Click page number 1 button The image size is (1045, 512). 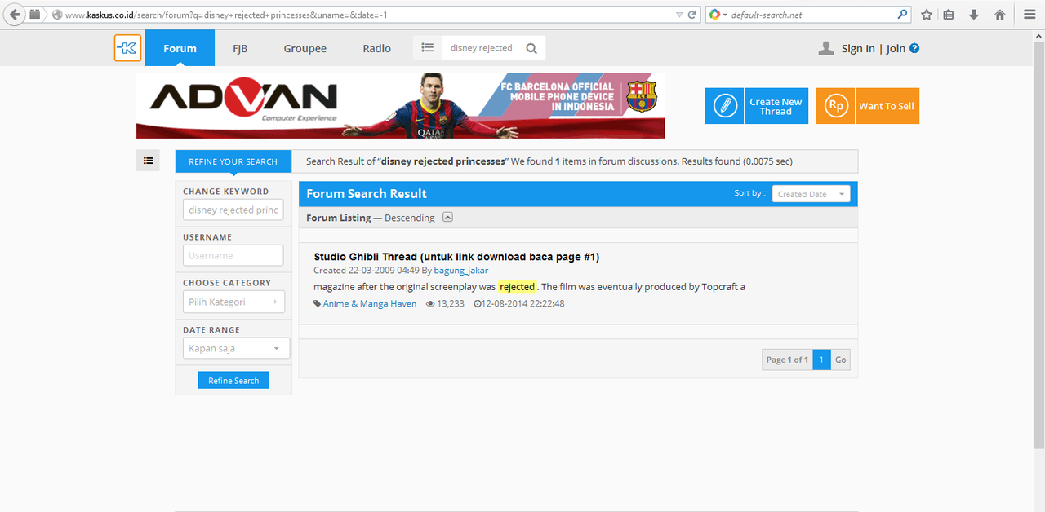[x=821, y=360]
